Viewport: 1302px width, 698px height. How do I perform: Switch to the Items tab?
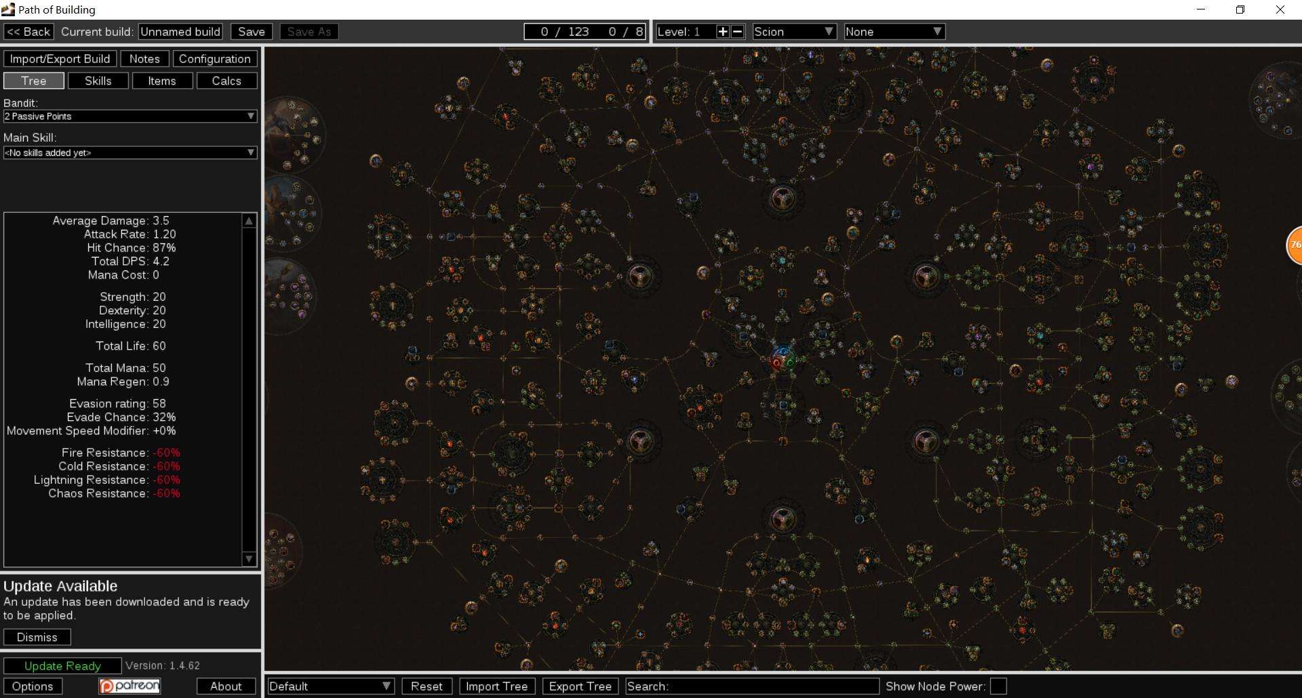tap(162, 81)
